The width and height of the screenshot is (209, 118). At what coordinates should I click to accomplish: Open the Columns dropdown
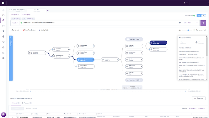[x=202, y=109]
